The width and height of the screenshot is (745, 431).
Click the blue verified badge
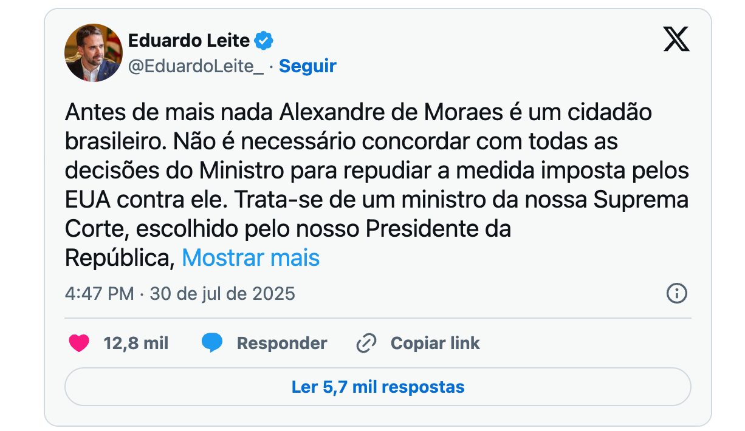pyautogui.click(x=264, y=41)
